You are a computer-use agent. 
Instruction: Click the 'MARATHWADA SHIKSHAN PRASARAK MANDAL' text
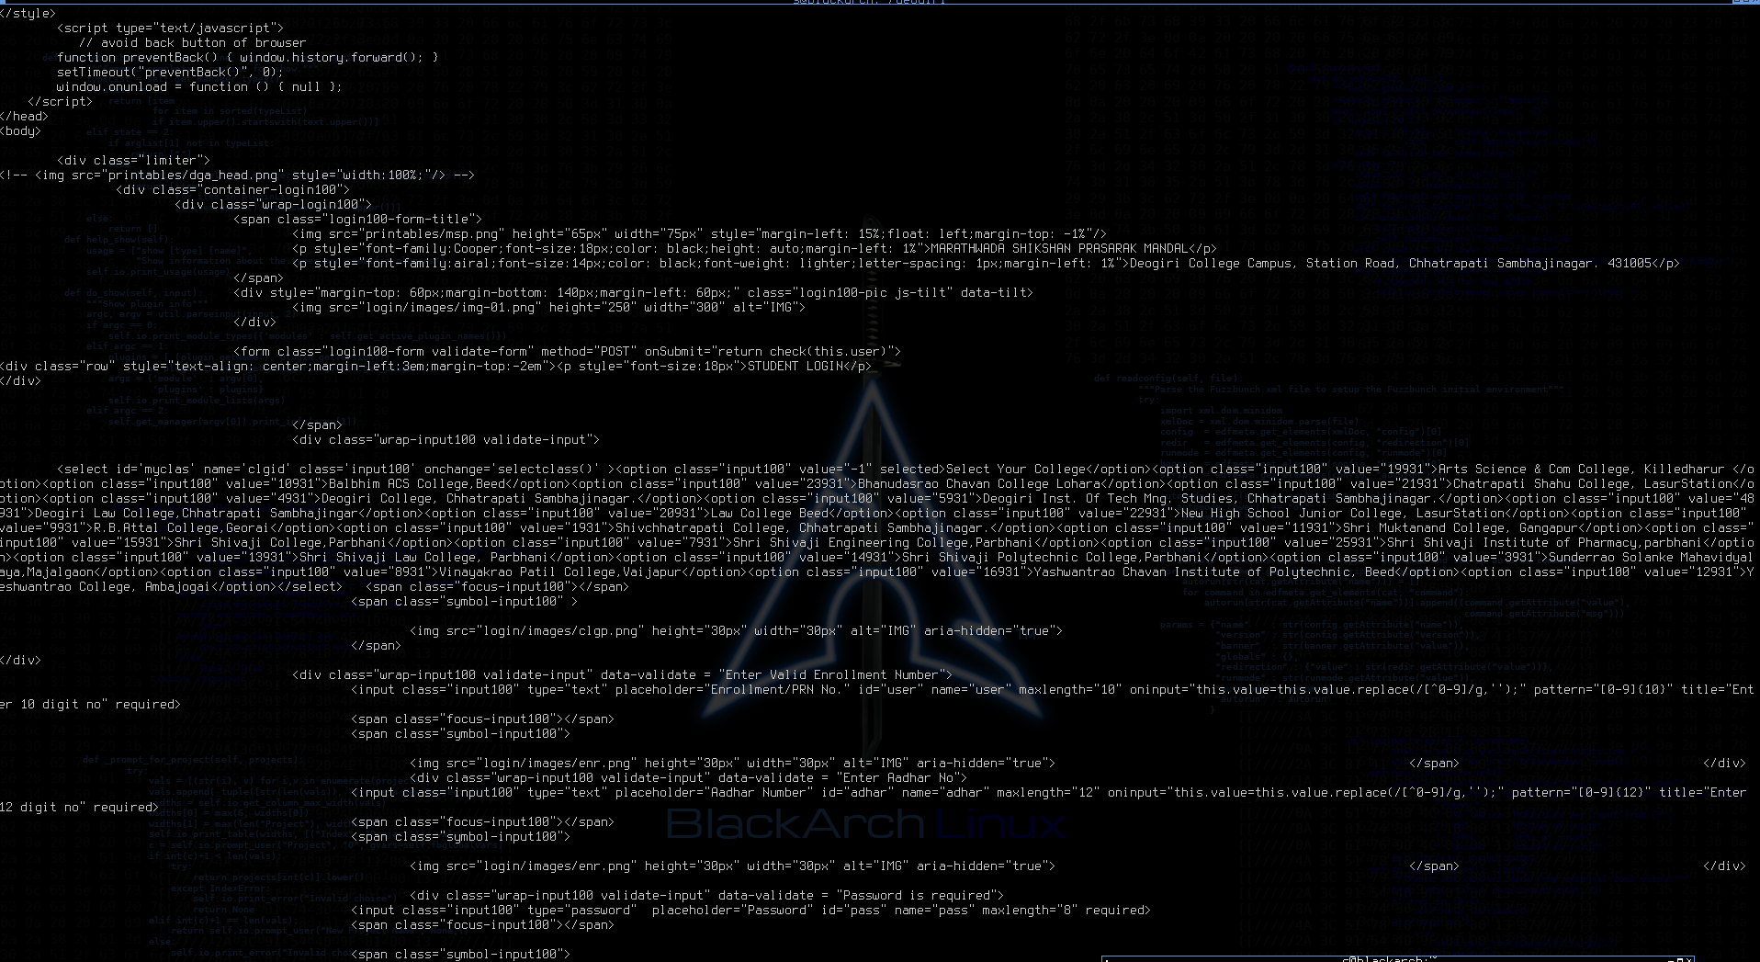tap(1059, 248)
